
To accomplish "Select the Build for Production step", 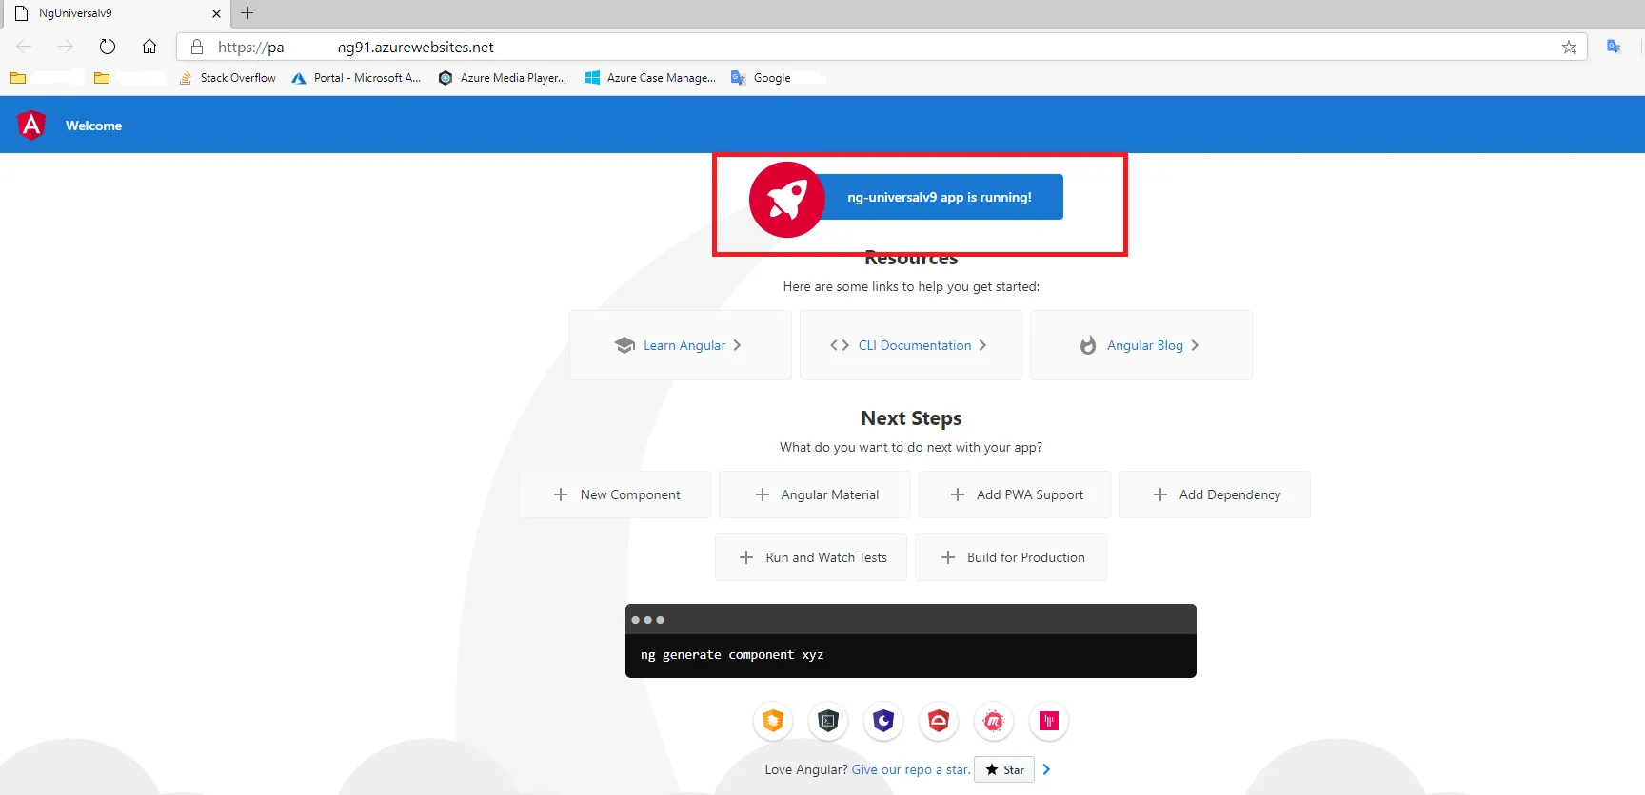I will pyautogui.click(x=1011, y=557).
